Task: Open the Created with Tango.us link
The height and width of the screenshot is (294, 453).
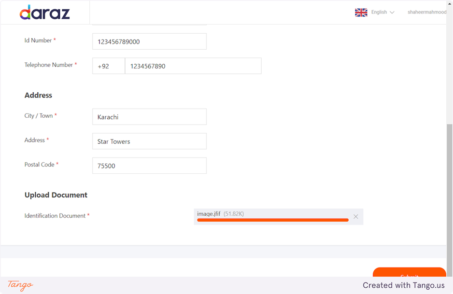Action: pyautogui.click(x=403, y=285)
